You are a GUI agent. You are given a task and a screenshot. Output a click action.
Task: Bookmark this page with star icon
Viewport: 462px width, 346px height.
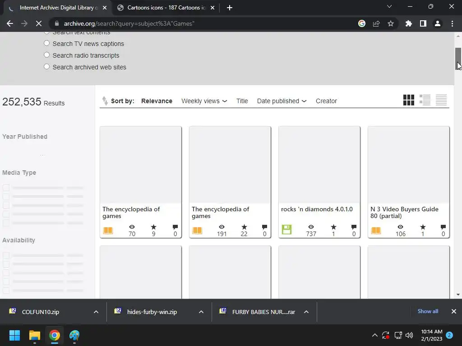point(391,23)
